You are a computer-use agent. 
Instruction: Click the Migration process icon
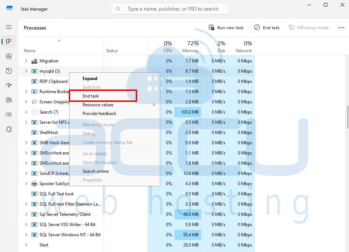[x=34, y=61]
